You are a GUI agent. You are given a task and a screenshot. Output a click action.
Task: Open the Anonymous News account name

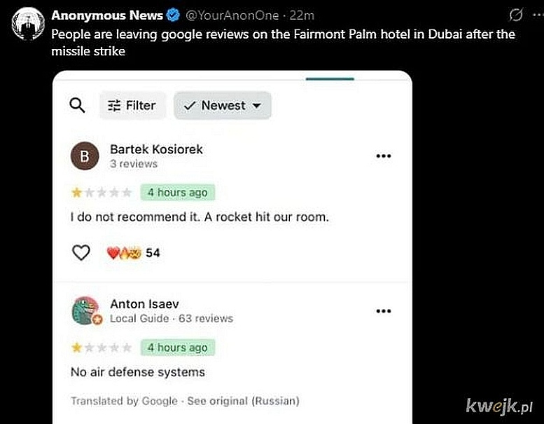(x=107, y=15)
